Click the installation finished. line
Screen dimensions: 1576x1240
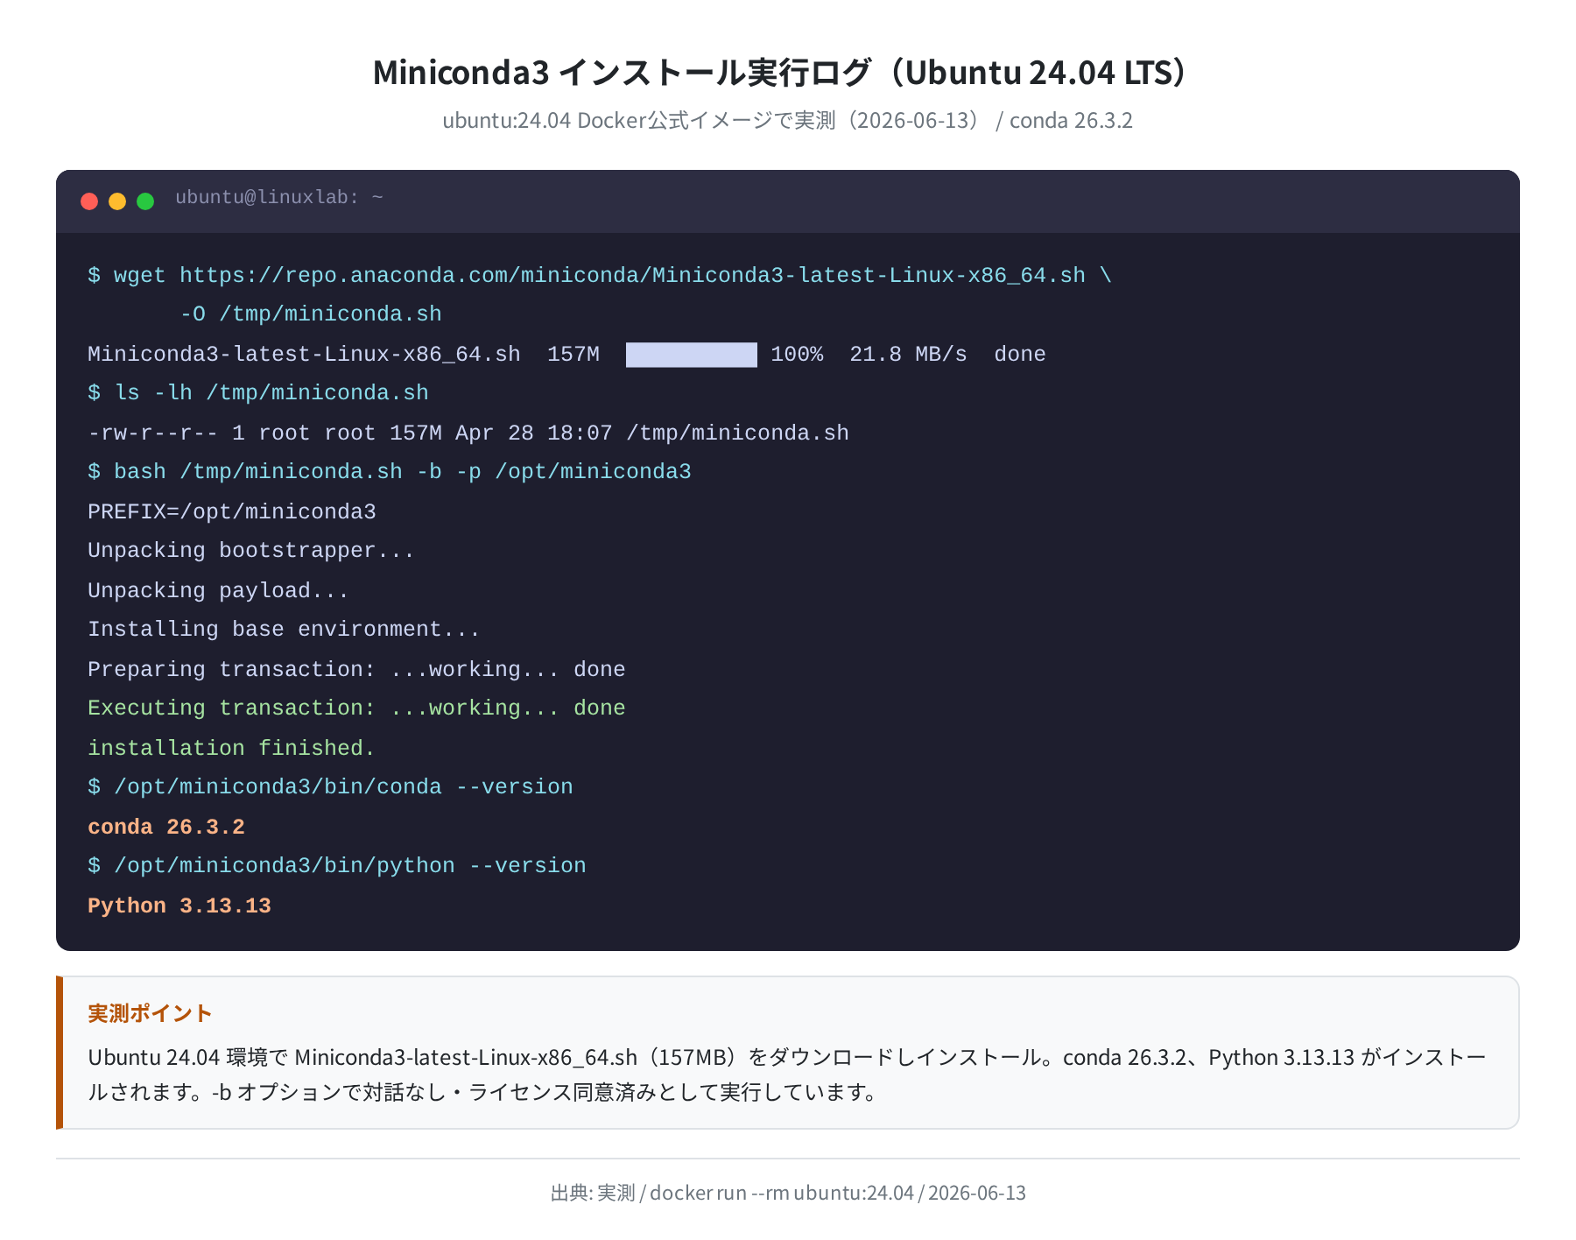231,749
